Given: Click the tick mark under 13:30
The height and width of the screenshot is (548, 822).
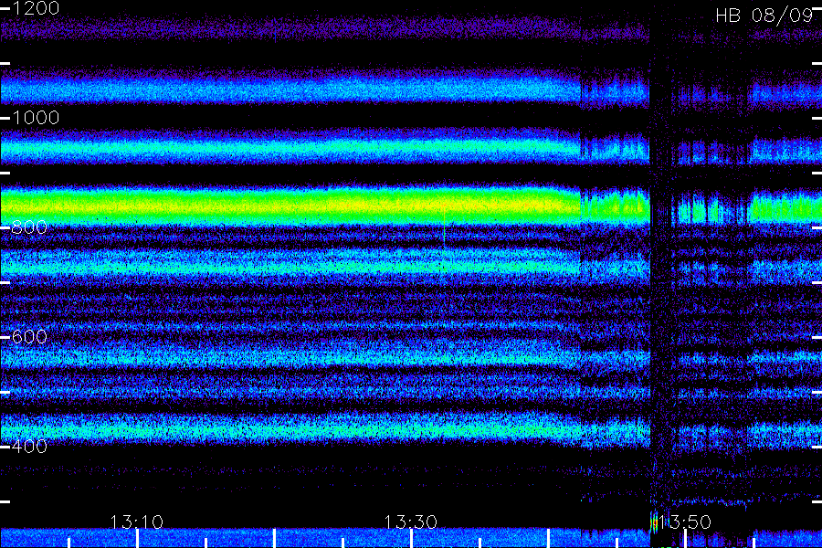Looking at the screenshot, I should point(411,539).
